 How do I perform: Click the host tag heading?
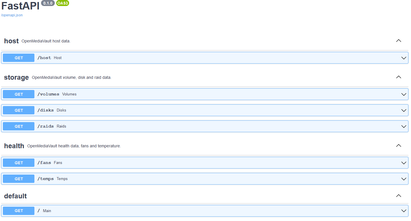tap(11, 41)
